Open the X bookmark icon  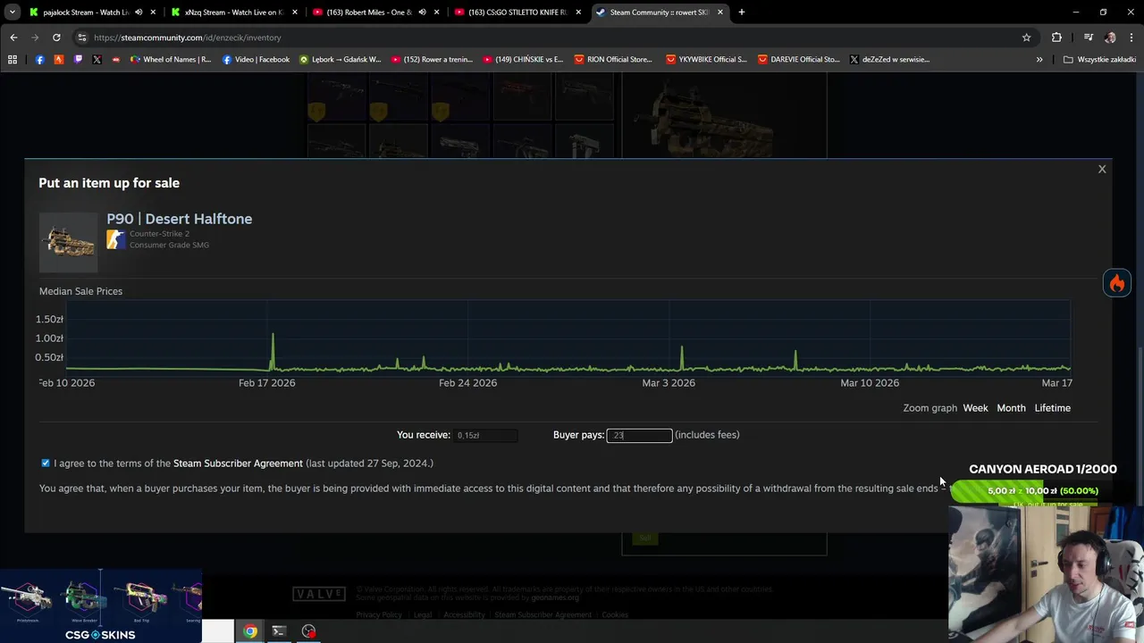click(97, 59)
